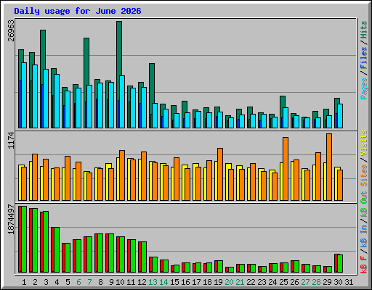
Task: Click day label 10 on the x-axis
Action: click(x=120, y=282)
